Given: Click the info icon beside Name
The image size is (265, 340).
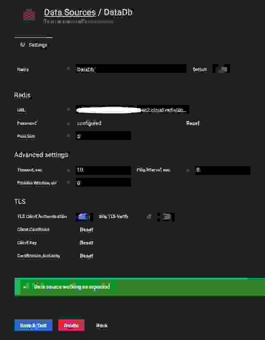Looking at the screenshot, I should pyautogui.click(x=68, y=69).
